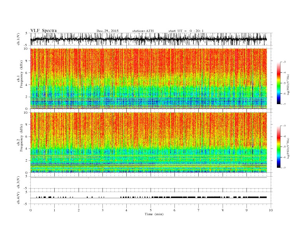Click the time axis tick label '5'
Image resolution: width=305 pixels, height=236 pixels.
coord(151,210)
